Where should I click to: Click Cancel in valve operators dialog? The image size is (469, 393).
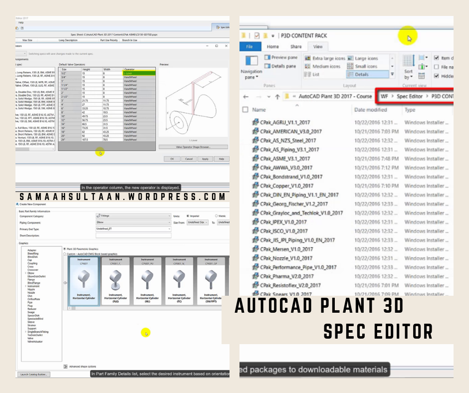click(189, 159)
